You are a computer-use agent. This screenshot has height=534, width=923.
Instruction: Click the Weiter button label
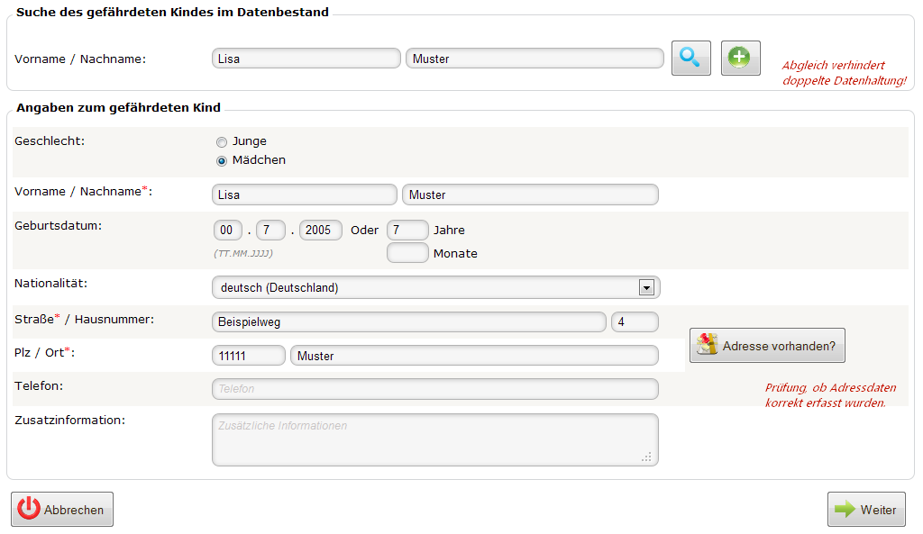[878, 510]
